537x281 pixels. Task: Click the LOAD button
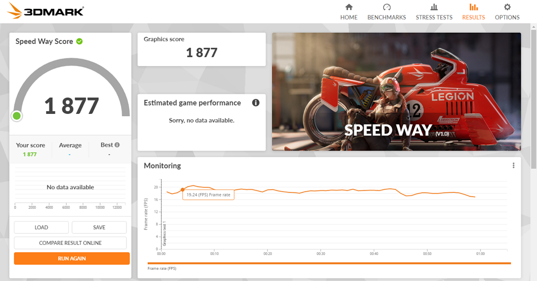tap(41, 228)
